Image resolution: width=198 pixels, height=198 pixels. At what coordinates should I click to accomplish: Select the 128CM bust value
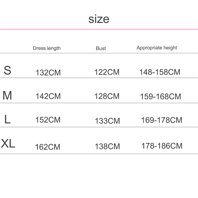tap(107, 96)
